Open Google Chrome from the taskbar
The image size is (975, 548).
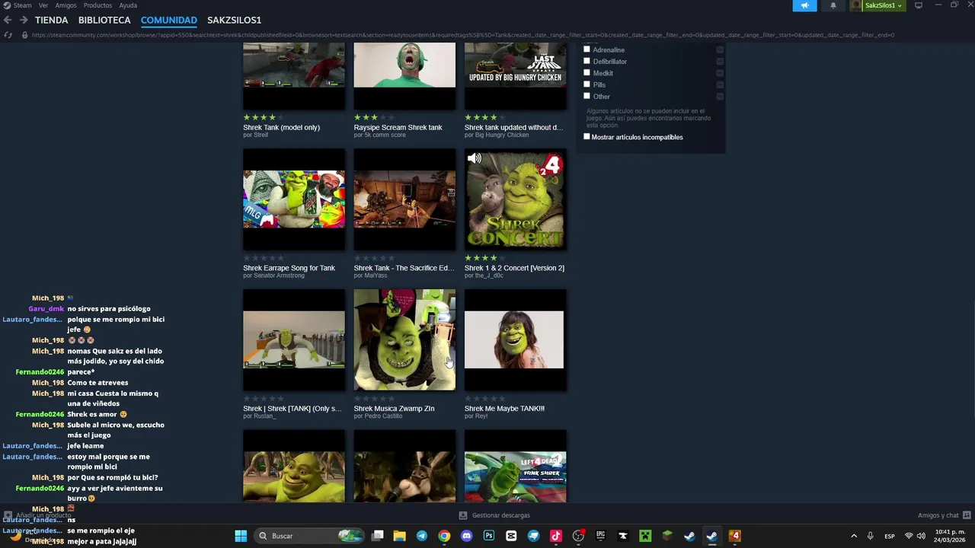pyautogui.click(x=444, y=536)
